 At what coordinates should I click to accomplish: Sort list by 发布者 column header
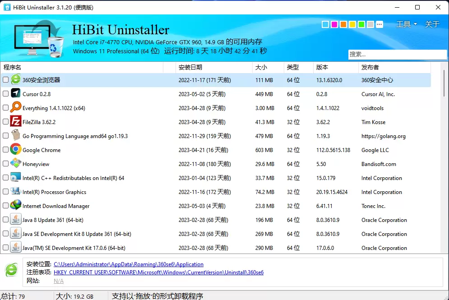pos(394,67)
